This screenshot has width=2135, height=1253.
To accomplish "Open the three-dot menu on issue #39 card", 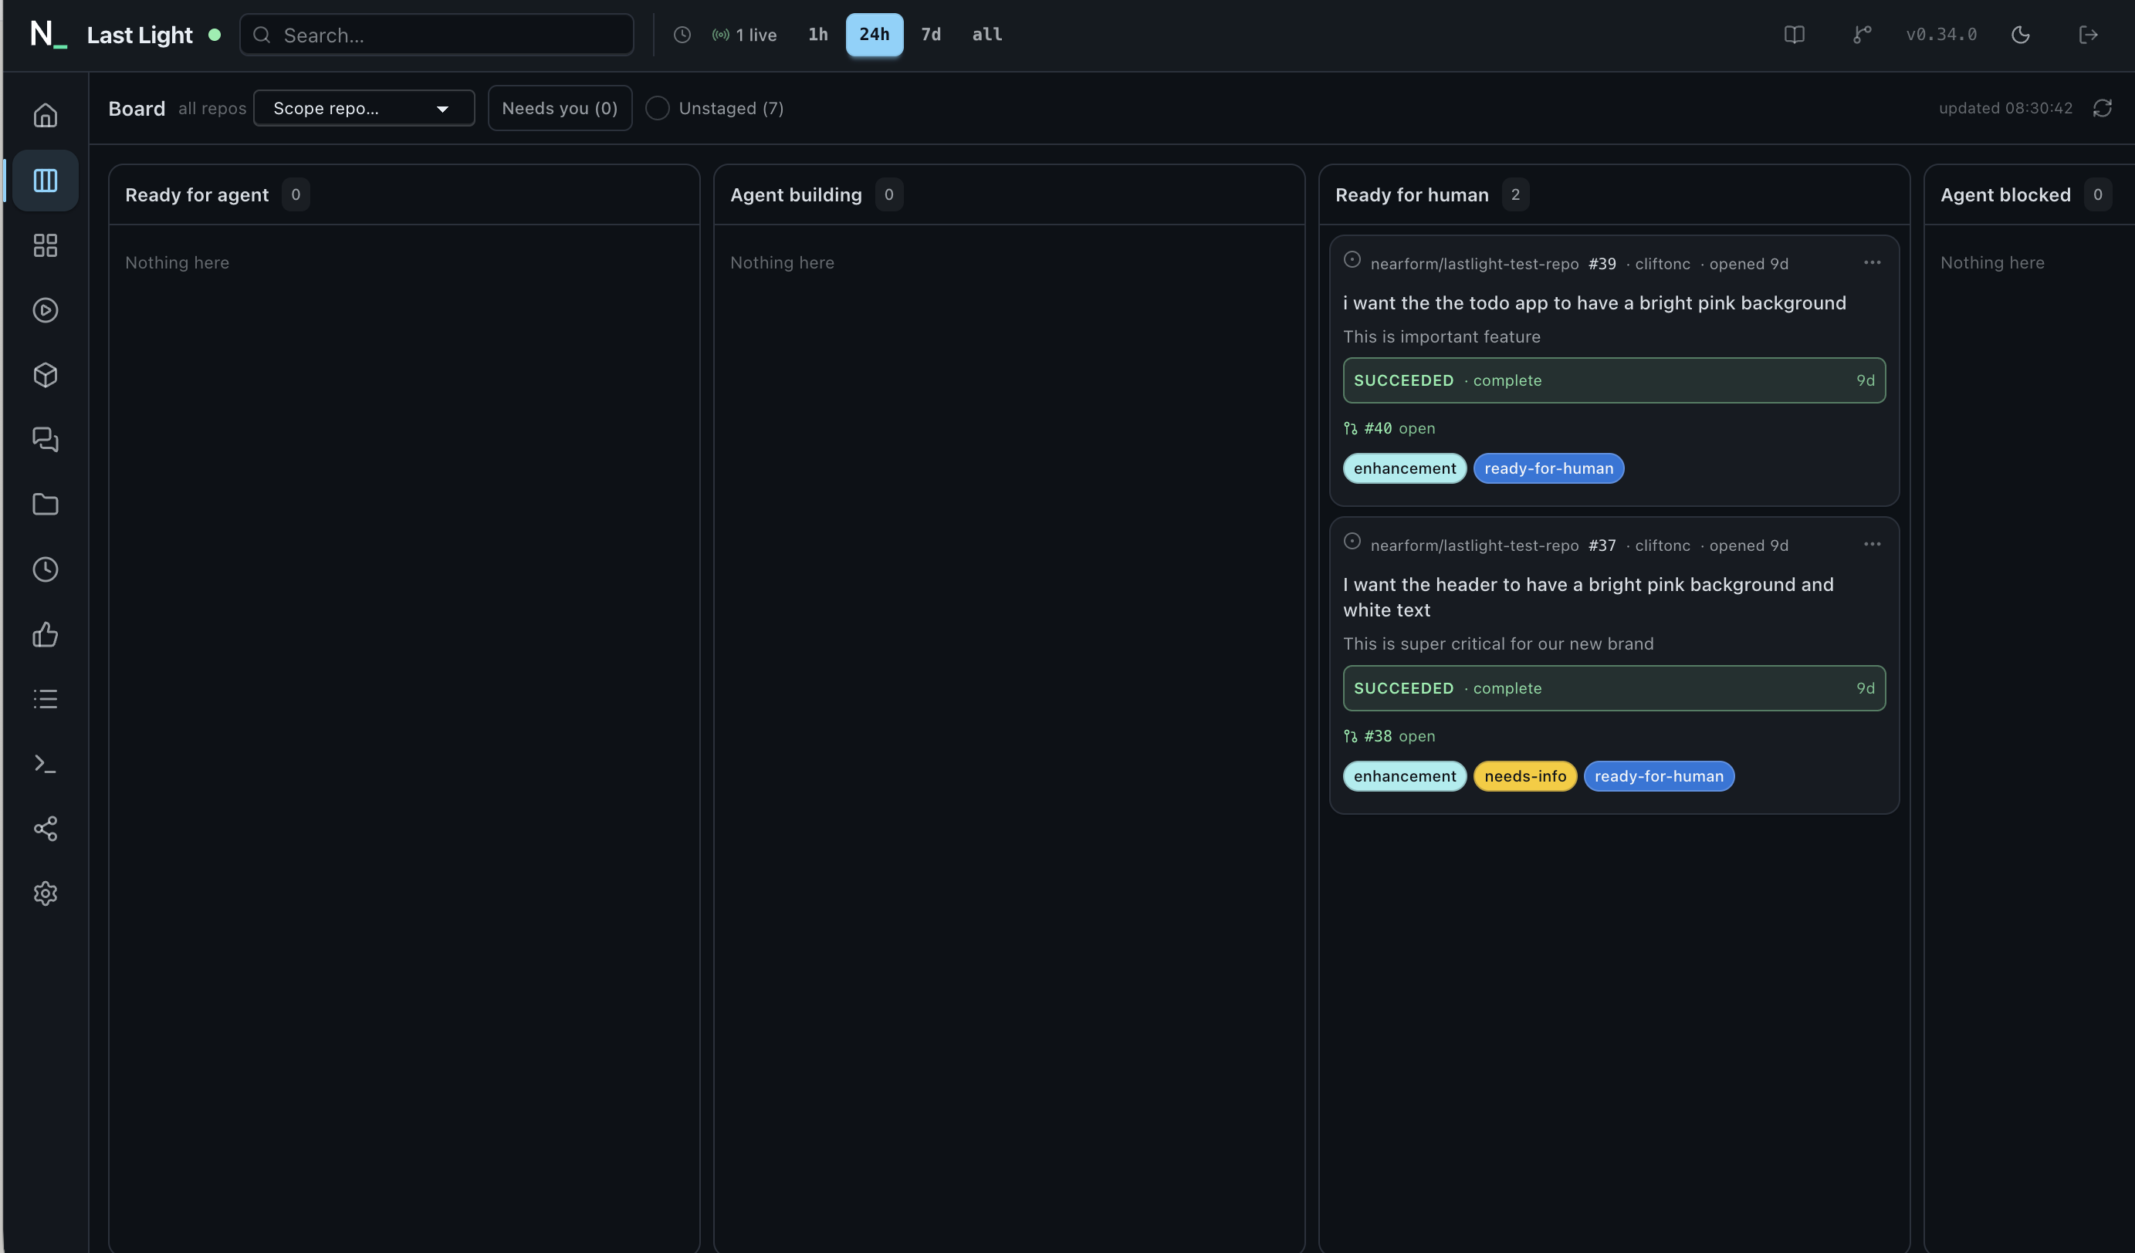I will 1873,262.
